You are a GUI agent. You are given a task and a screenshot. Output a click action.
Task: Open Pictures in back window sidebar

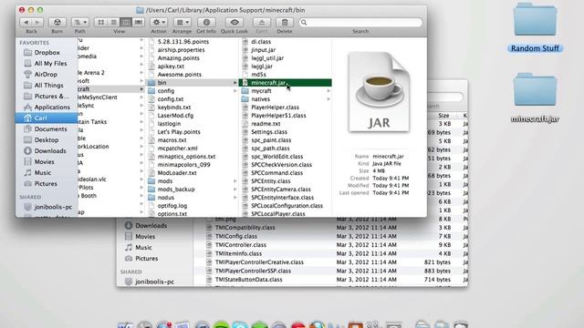pos(146,258)
